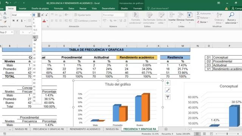Screen dimensions: 242x136
Task: Open the Formato chart tools tab
Action: click(138, 8)
